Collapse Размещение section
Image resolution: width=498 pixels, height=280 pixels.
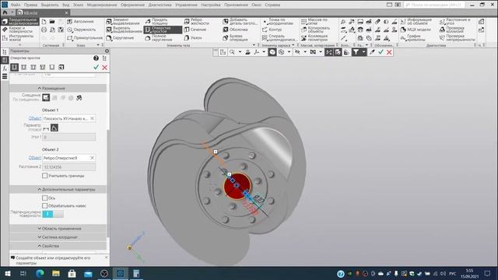tap(58, 88)
